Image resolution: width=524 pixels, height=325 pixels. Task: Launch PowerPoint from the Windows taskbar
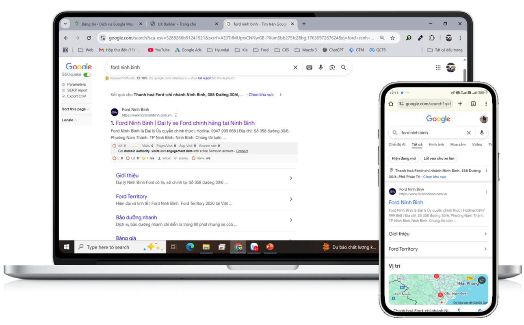270,247
